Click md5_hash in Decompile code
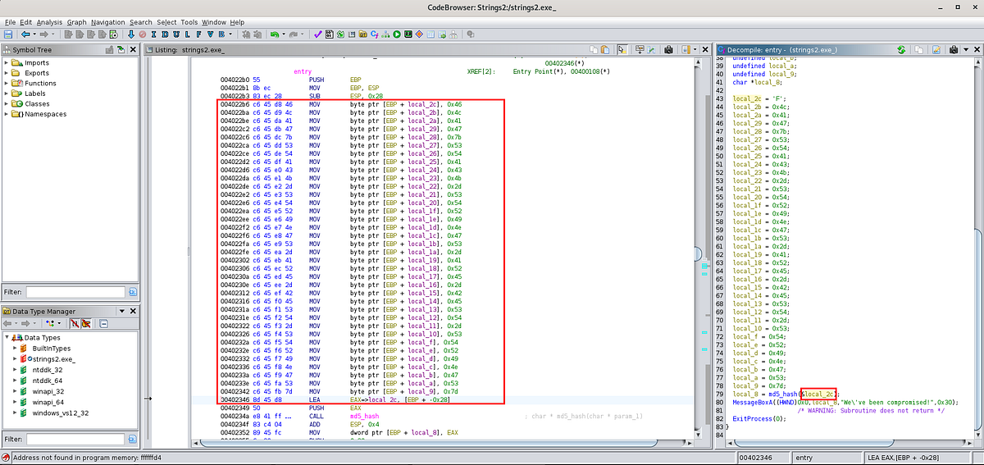984x465 pixels. [x=784, y=394]
